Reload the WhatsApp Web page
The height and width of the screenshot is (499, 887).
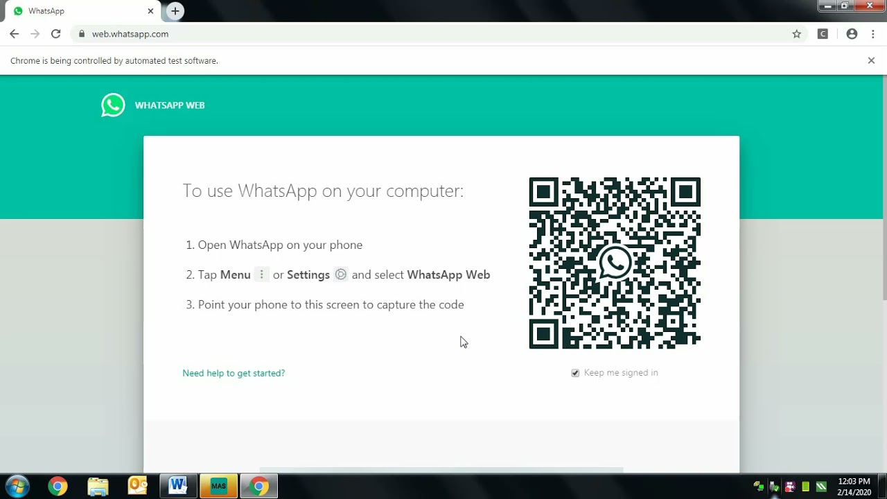coord(56,34)
